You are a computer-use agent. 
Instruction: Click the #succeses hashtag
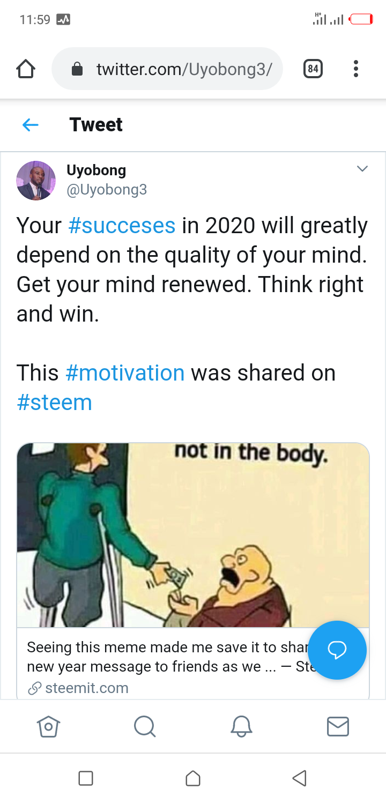coord(122,226)
